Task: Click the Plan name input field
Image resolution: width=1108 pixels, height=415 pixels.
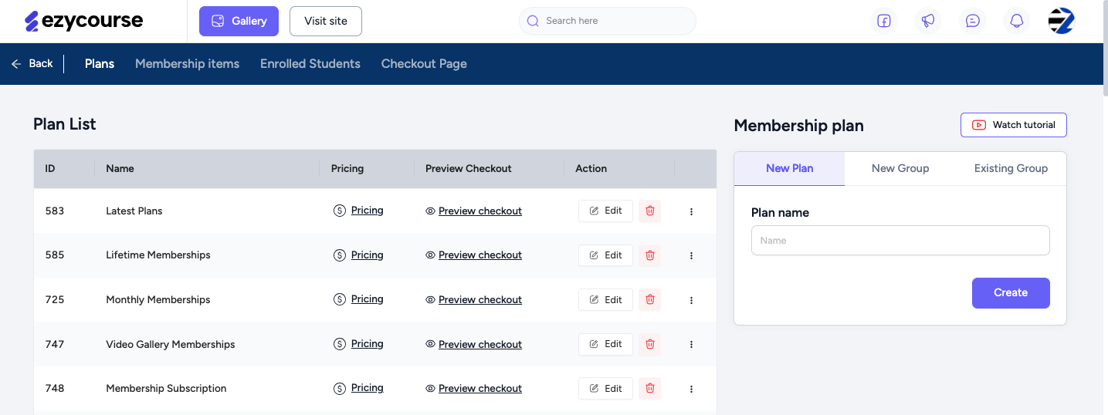Action: click(x=900, y=240)
